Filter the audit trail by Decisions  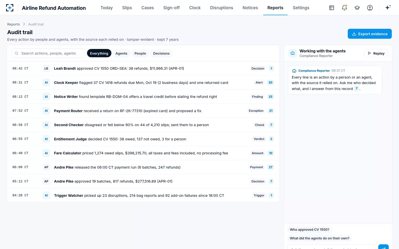(x=161, y=53)
